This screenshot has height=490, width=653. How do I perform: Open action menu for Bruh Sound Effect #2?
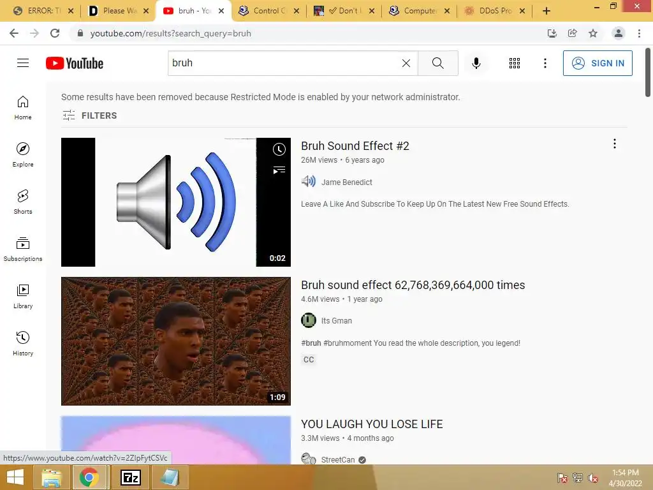click(x=614, y=144)
